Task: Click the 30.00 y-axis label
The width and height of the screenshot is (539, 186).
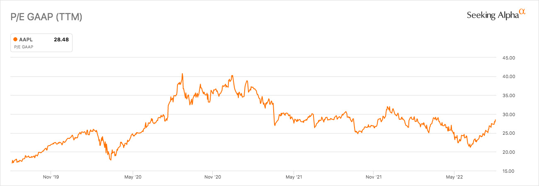Action: [x=508, y=114]
